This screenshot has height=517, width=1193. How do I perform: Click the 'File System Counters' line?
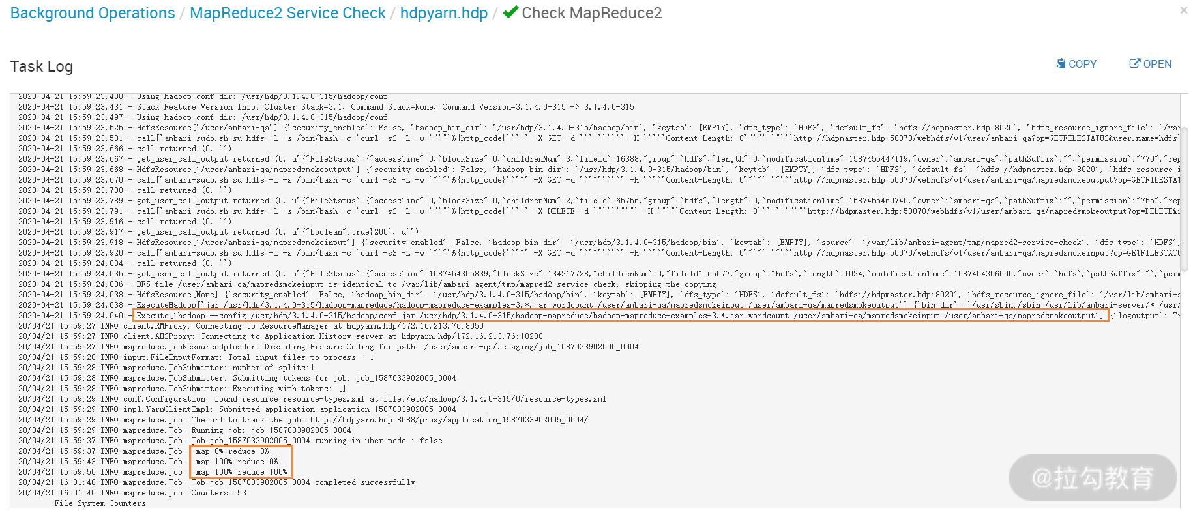[100, 503]
